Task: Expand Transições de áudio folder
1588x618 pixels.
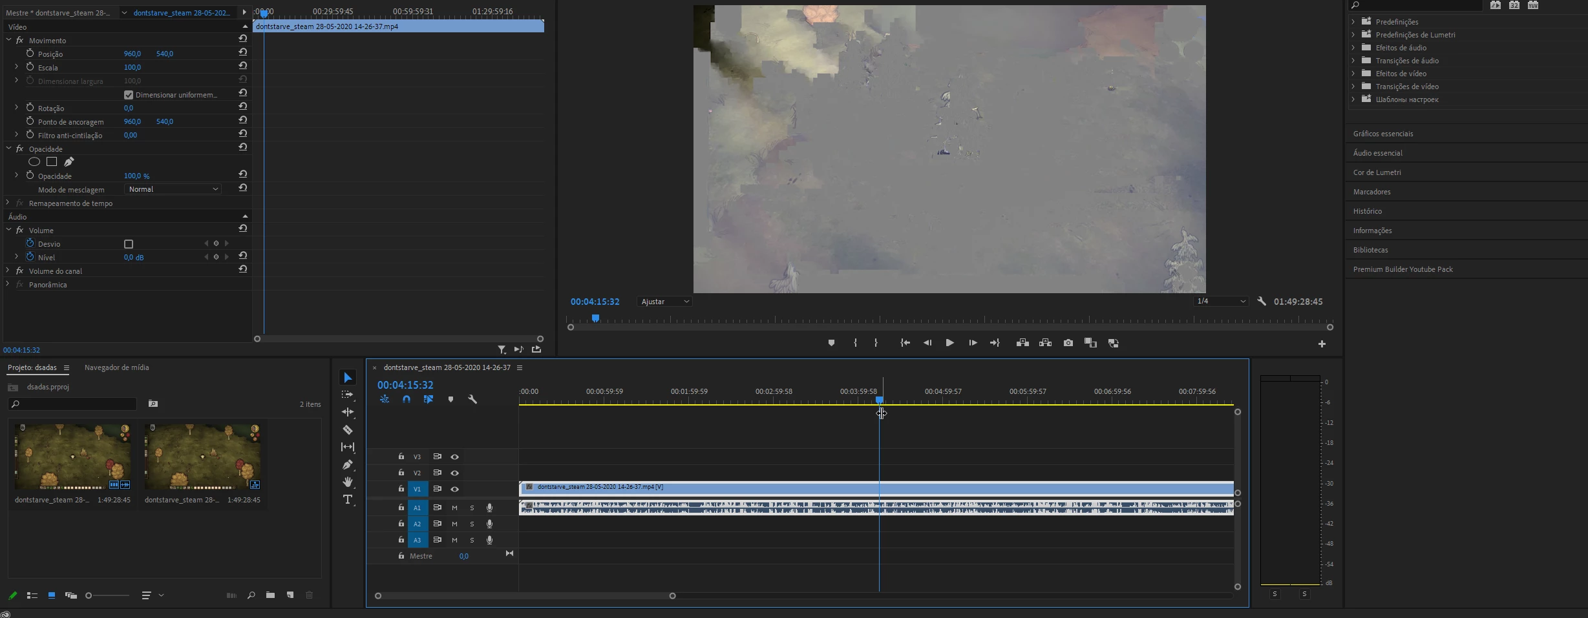Action: coord(1353,60)
